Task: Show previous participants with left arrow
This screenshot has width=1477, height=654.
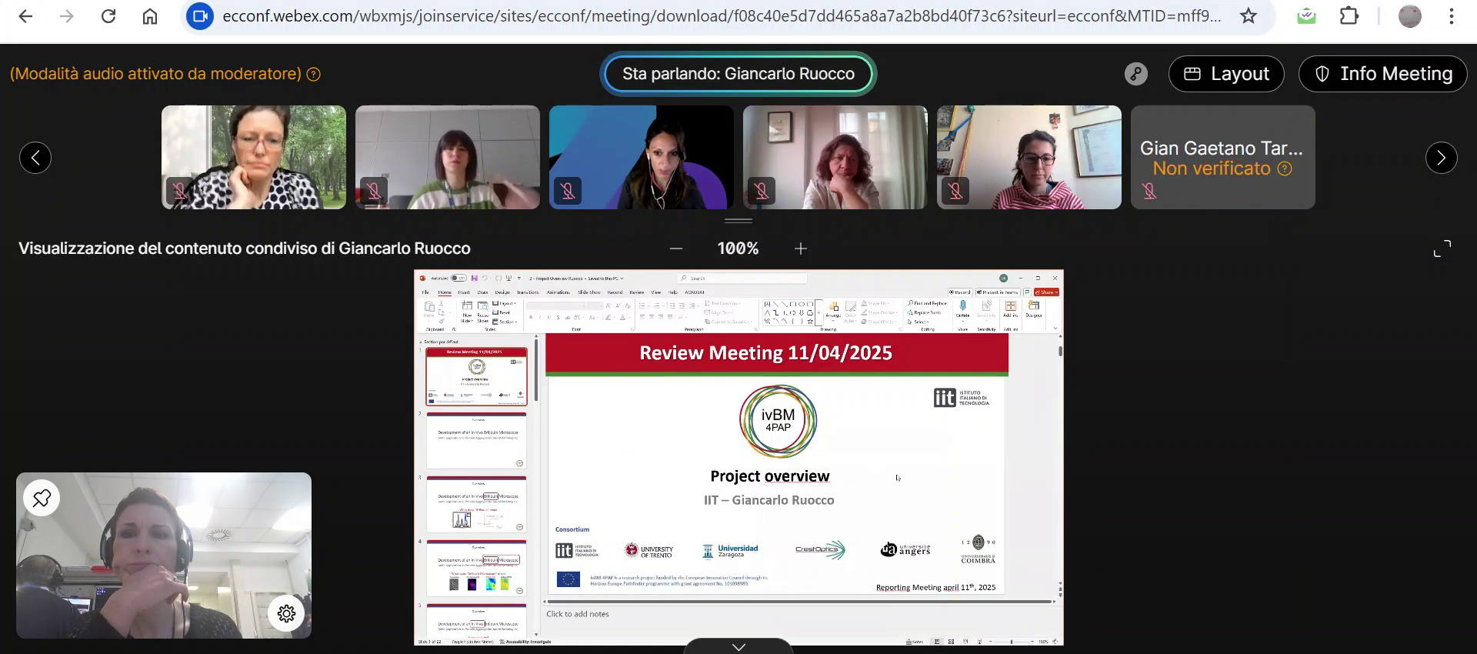Action: pos(35,158)
